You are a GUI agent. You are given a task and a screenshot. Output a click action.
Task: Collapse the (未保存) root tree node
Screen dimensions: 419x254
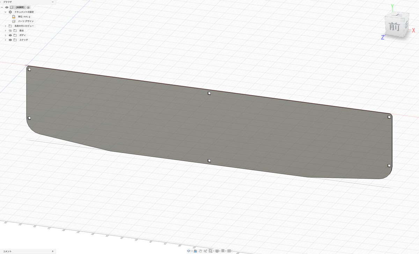click(2, 7)
